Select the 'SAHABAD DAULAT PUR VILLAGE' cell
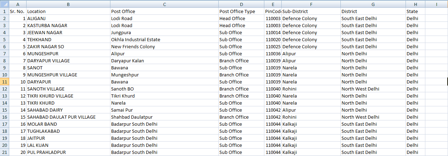The width and height of the screenshot is (448, 156). click(68, 117)
